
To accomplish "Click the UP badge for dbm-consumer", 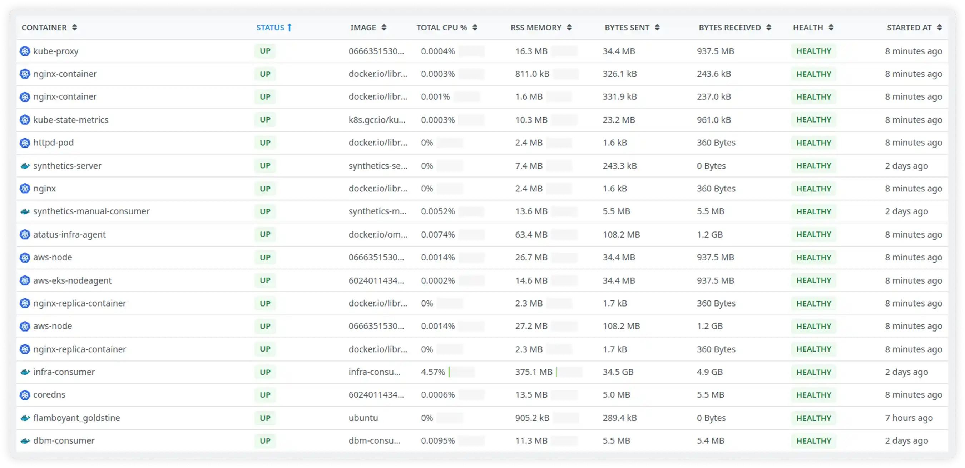I will 265,440.
